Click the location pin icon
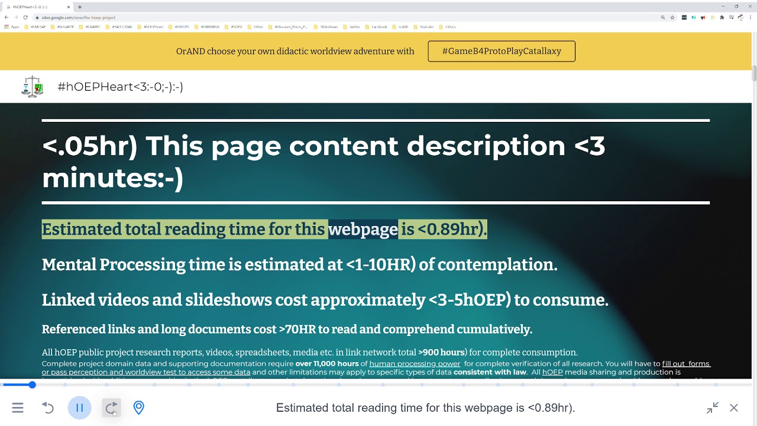757x426 pixels. click(x=138, y=408)
